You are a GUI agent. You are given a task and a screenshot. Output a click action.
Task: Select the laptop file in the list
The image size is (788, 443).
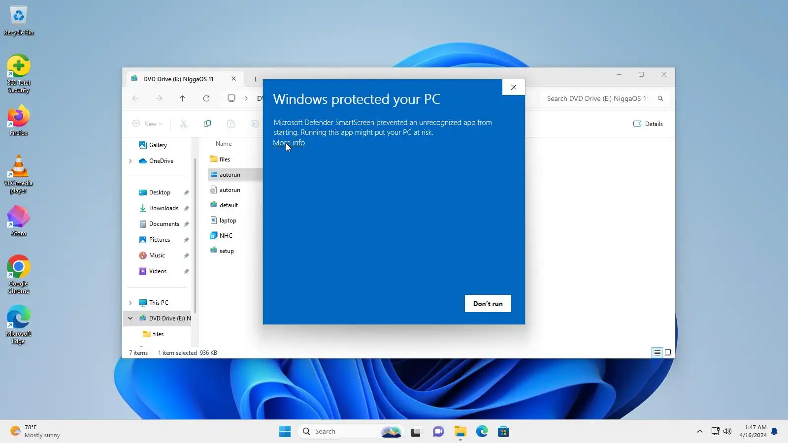[x=223, y=221]
